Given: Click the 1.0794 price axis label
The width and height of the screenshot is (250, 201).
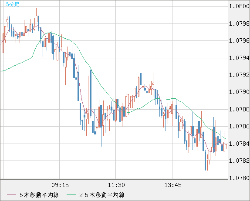Looking at the screenshot, I should (x=239, y=58).
